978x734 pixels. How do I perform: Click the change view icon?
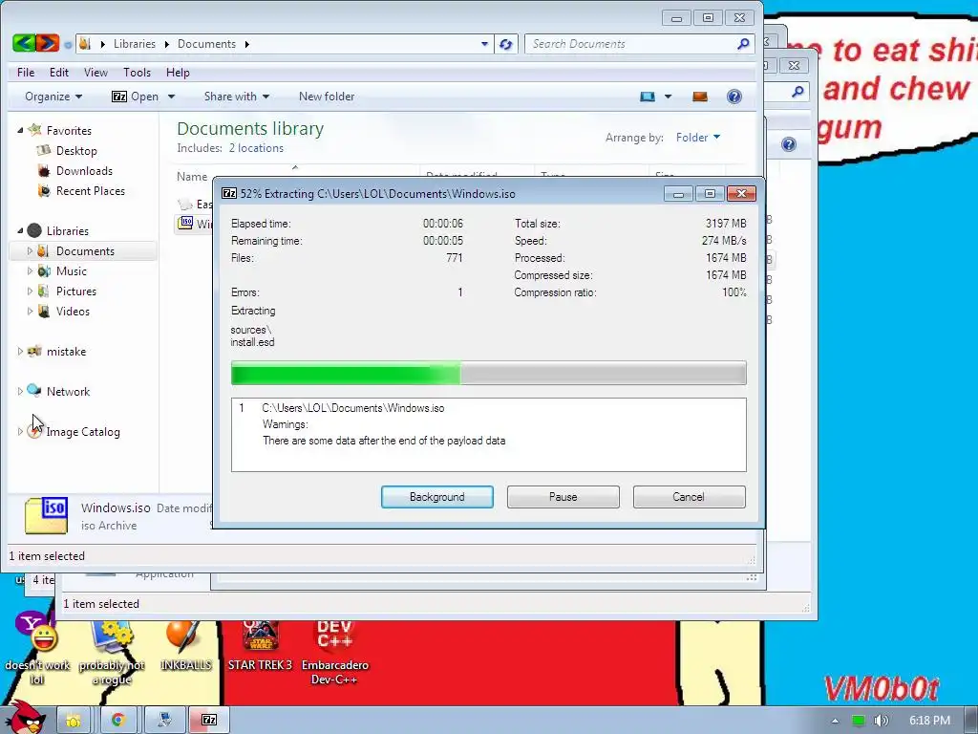tap(648, 97)
